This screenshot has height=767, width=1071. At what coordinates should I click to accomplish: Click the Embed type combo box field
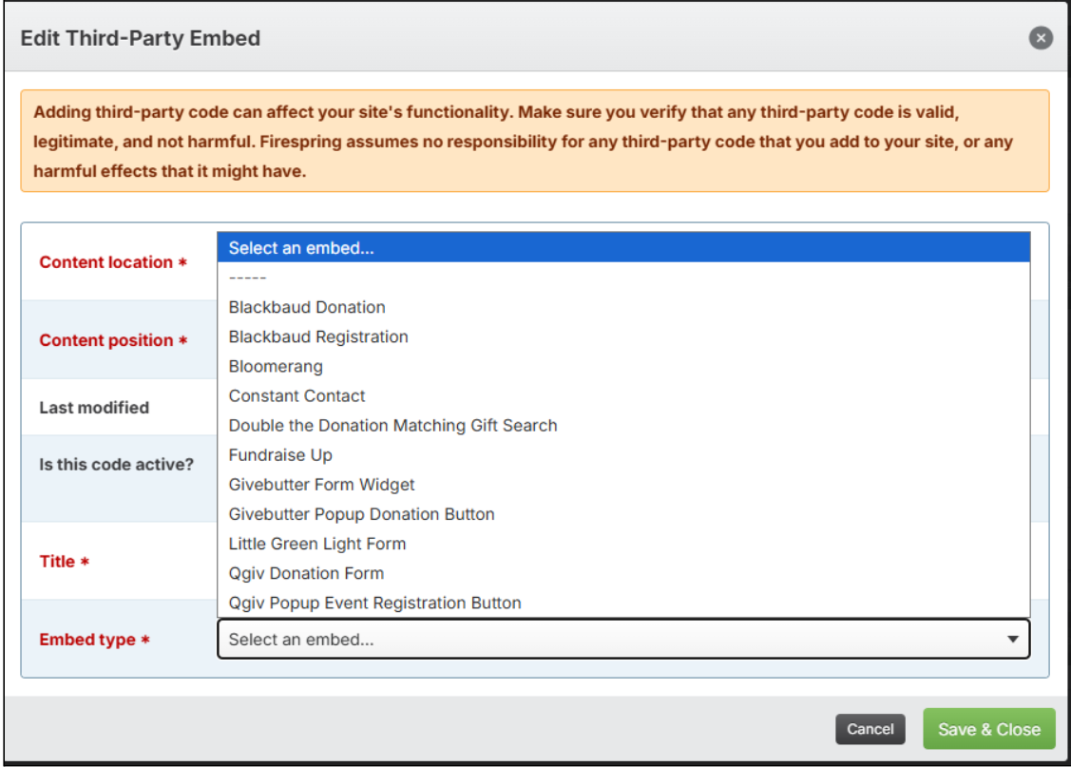click(608, 640)
